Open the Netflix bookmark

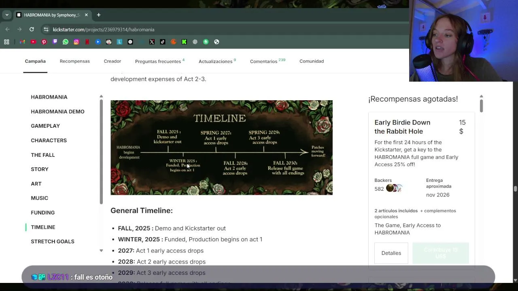point(87,42)
